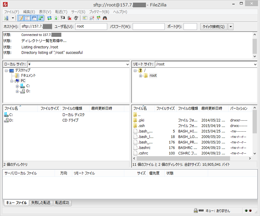Screen dimensions: 260x216
Task: Disconnect from the current server
Action: (69, 18)
